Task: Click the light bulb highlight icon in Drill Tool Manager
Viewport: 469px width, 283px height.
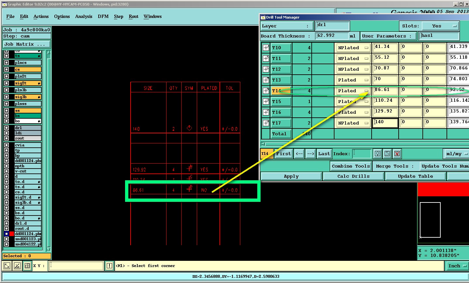Action: click(377, 154)
